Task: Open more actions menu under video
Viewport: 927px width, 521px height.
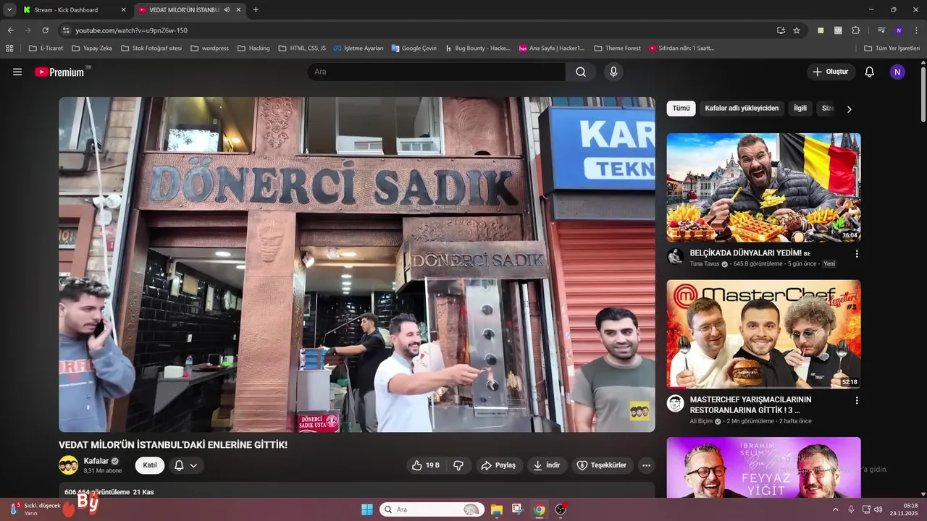Action: 646,465
